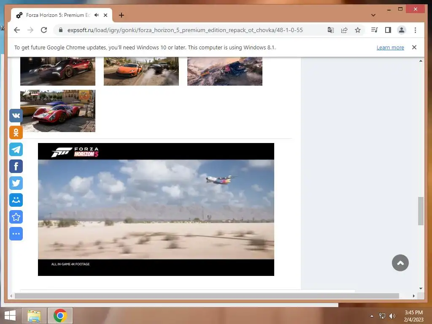Open system volume tray icon
The height and width of the screenshot is (324, 432).
(392, 316)
